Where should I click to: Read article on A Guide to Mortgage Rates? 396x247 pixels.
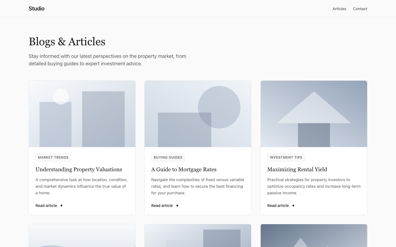[165, 206]
